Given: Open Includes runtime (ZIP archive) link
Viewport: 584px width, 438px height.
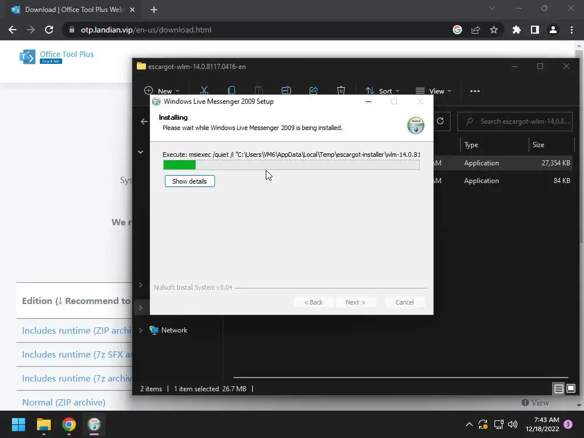Looking at the screenshot, I should 77,330.
